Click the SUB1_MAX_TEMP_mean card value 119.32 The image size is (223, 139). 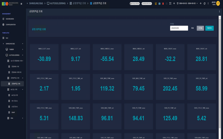107,88
